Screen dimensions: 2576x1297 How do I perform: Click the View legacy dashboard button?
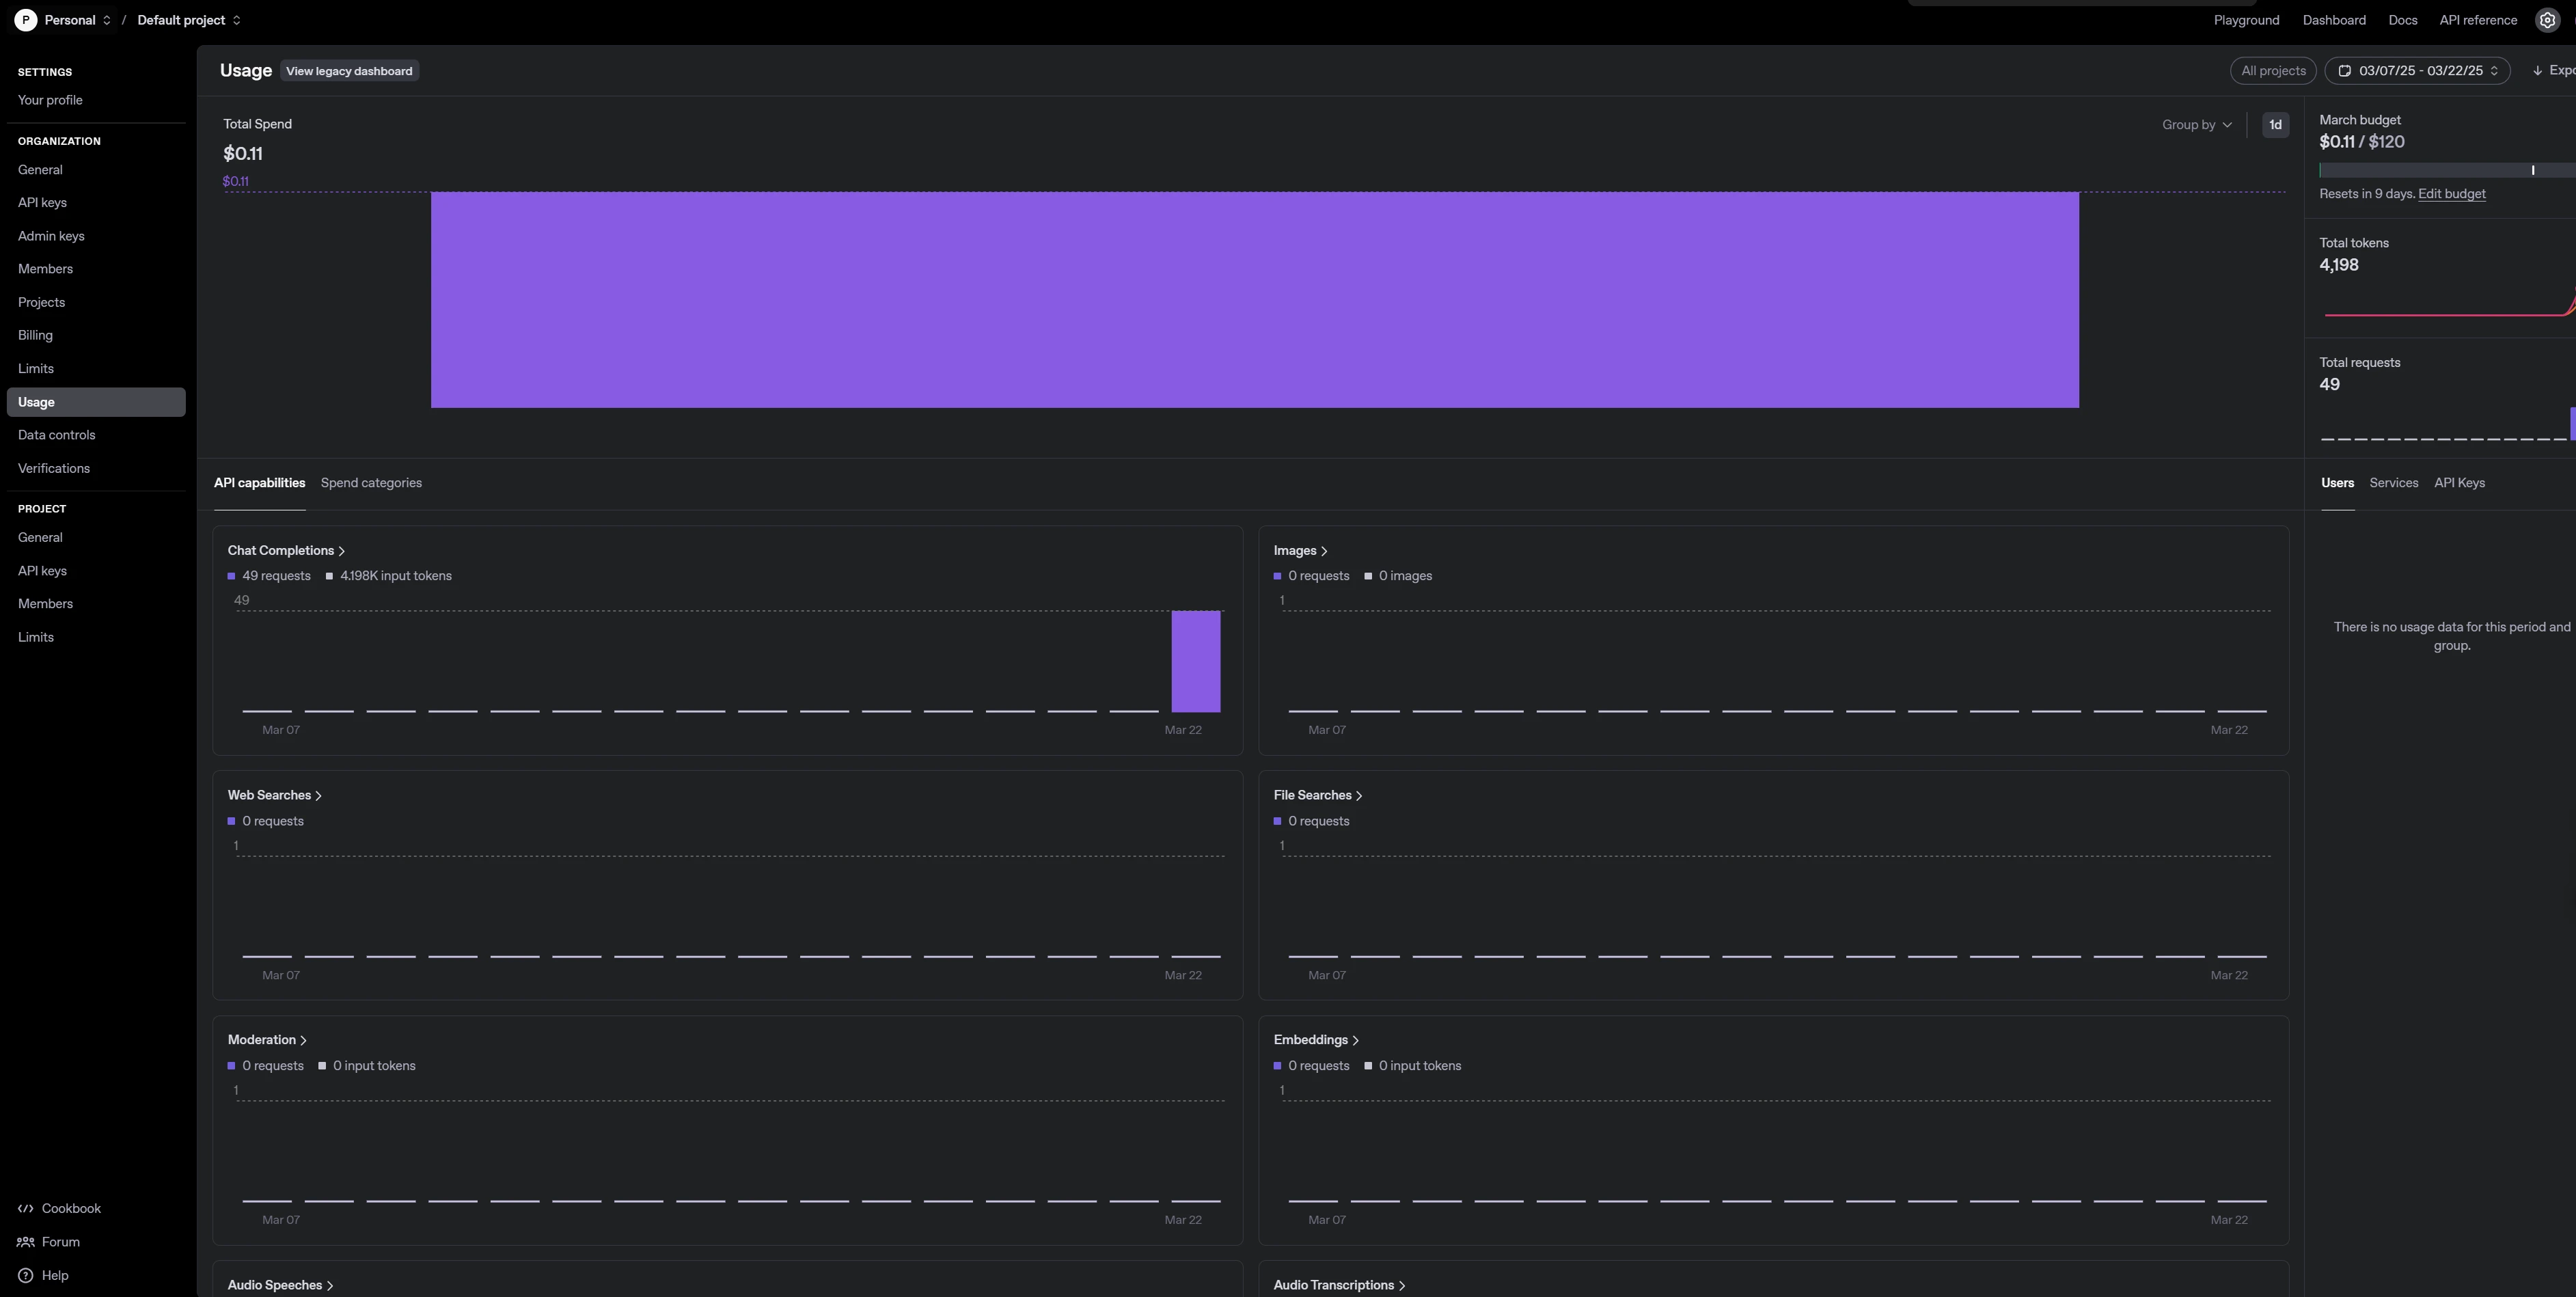(349, 71)
